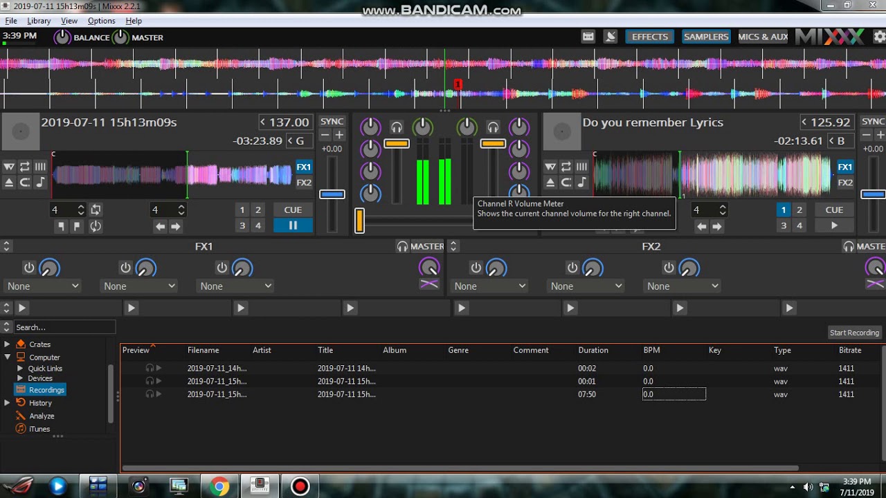Click Start Recording button

pyautogui.click(x=854, y=333)
